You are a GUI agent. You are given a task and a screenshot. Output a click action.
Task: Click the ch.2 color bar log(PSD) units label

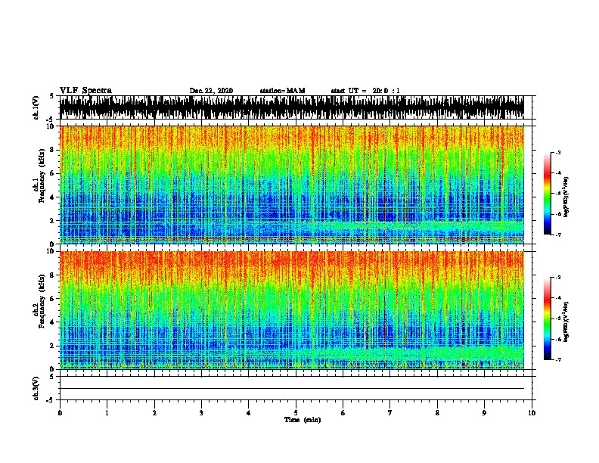point(566,322)
